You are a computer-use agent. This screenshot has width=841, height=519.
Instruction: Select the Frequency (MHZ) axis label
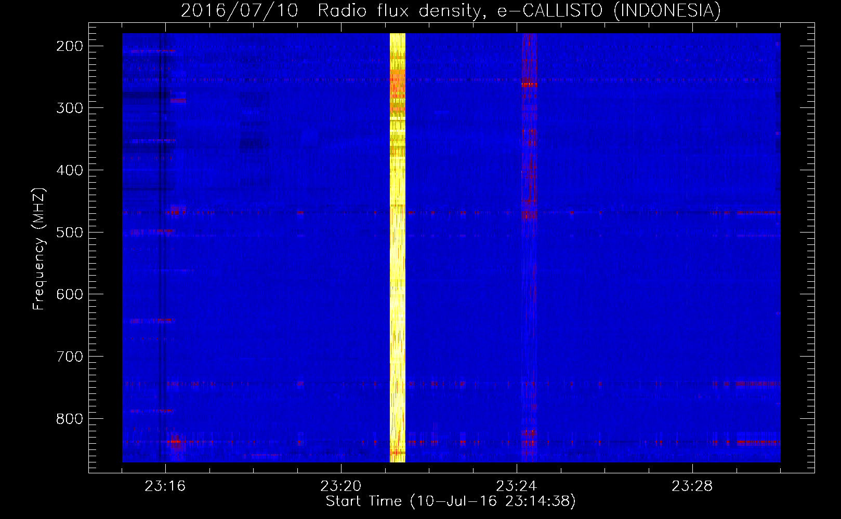(39, 249)
